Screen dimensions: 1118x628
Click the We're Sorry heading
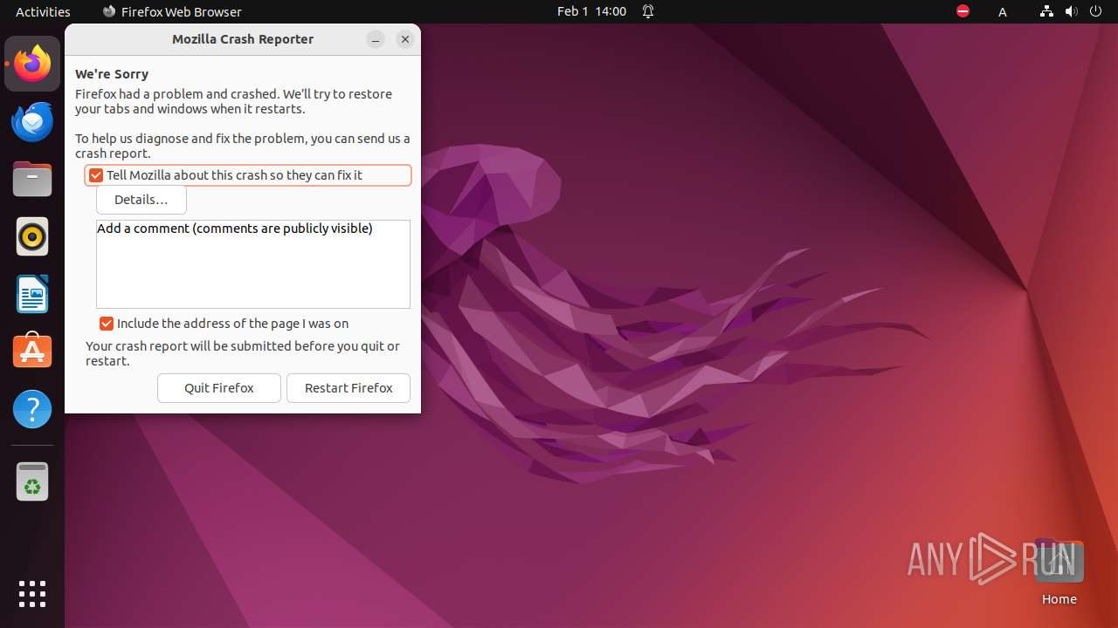pyautogui.click(x=112, y=74)
